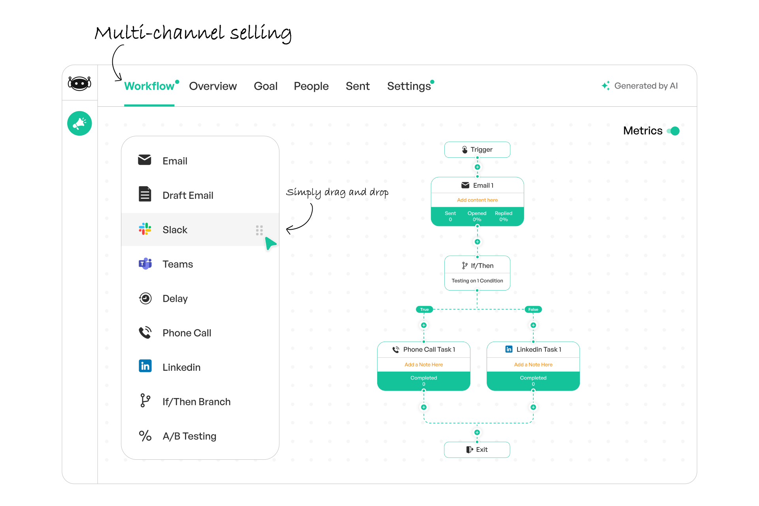Select the Delay clock icon
Viewport: 759px width, 506px height.
pyautogui.click(x=145, y=298)
